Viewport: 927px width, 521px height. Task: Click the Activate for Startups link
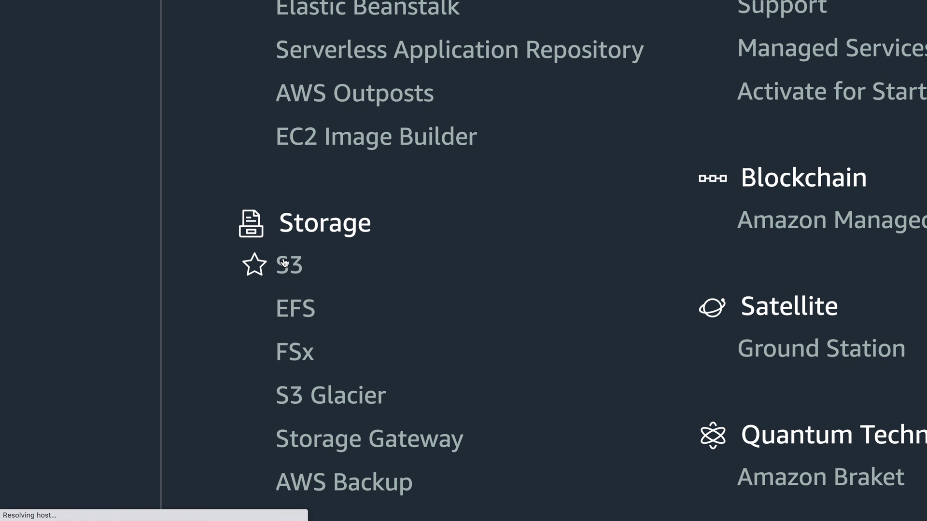click(831, 92)
